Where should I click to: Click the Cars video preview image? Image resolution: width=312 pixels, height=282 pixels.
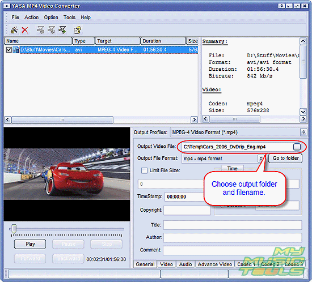tap(67, 174)
